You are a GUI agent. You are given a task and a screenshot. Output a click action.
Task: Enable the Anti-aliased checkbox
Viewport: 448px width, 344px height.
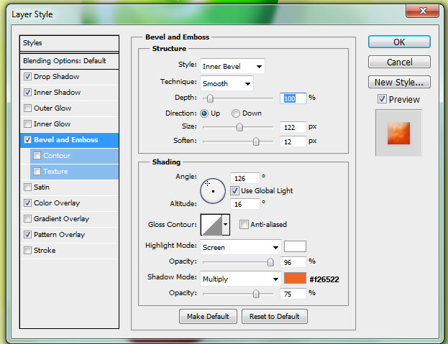[x=244, y=225]
